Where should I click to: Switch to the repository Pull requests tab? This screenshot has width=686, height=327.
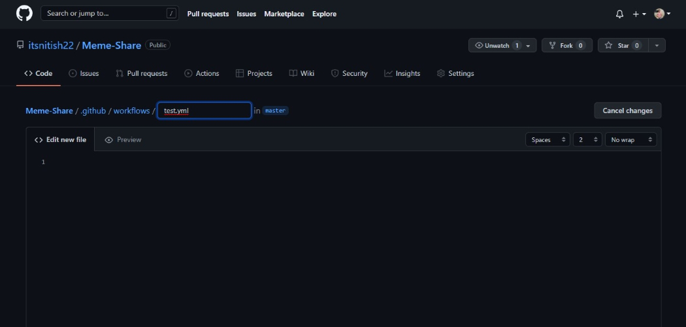[141, 73]
